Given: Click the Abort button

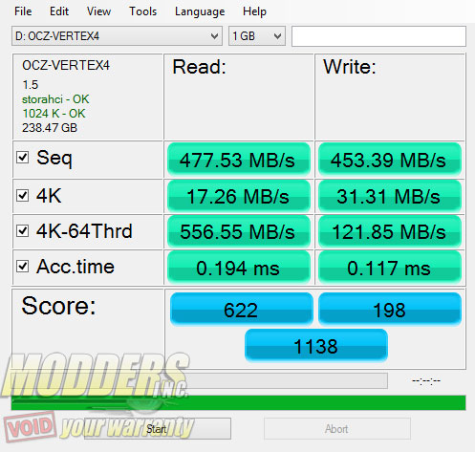Looking at the screenshot, I should [x=337, y=429].
